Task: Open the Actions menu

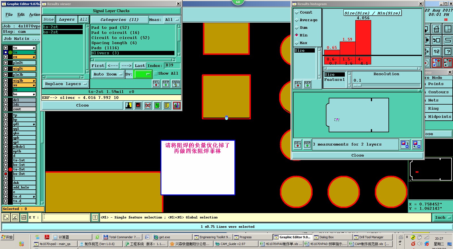Action: [x=35, y=14]
